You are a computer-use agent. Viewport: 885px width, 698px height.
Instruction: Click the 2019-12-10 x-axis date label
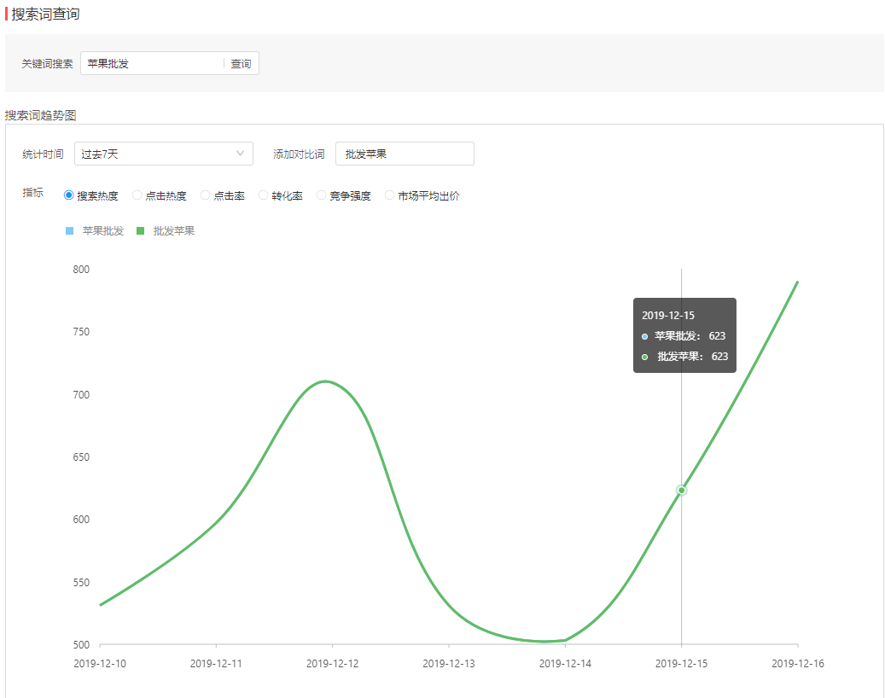coord(100,664)
